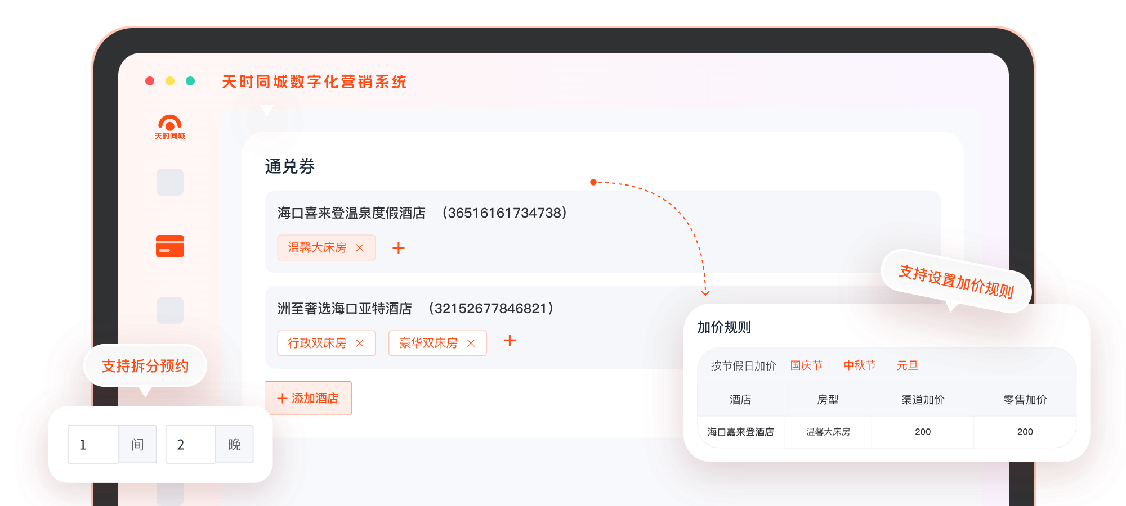Screen dimensions: 1126x506
Task: Remove the 行政双床房 room tag
Action: pos(360,344)
